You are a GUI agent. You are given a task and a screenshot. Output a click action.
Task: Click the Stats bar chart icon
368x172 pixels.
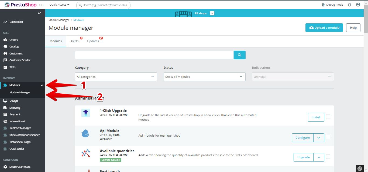point(5,67)
